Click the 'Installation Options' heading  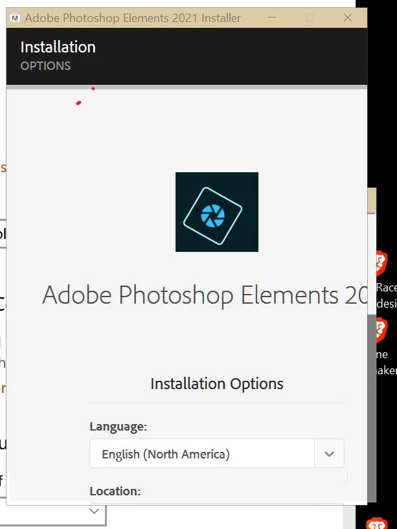(x=217, y=383)
